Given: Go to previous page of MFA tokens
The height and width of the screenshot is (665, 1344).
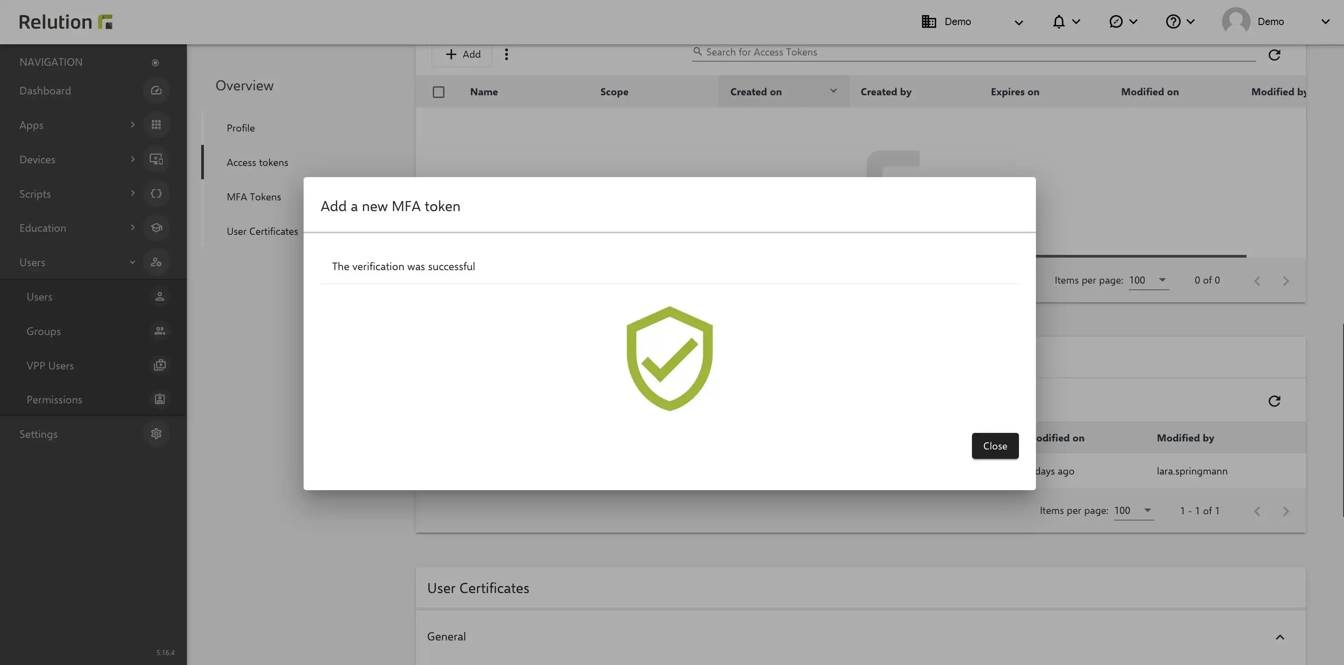Looking at the screenshot, I should (1257, 511).
